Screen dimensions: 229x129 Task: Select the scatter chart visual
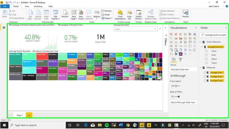click(176, 42)
